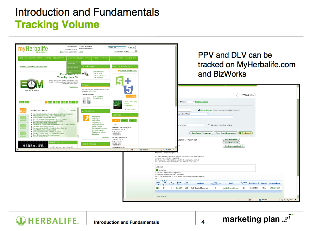Click next slide arrow beside Pause button
310x231 pixels.
28,102
